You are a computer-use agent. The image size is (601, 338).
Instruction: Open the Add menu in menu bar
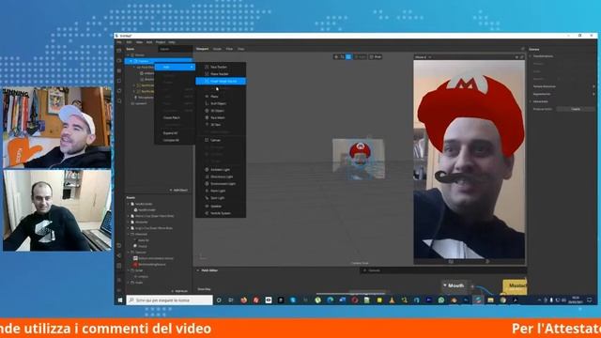(x=149, y=42)
